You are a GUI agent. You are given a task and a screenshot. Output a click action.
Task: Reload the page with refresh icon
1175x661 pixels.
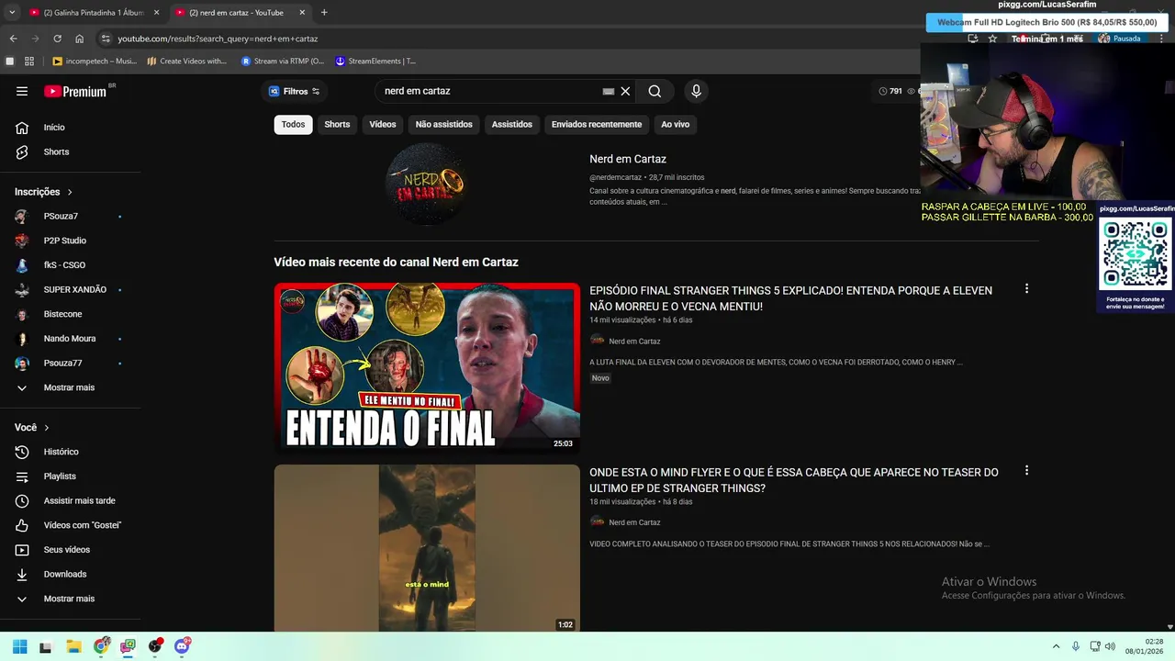coord(57,39)
